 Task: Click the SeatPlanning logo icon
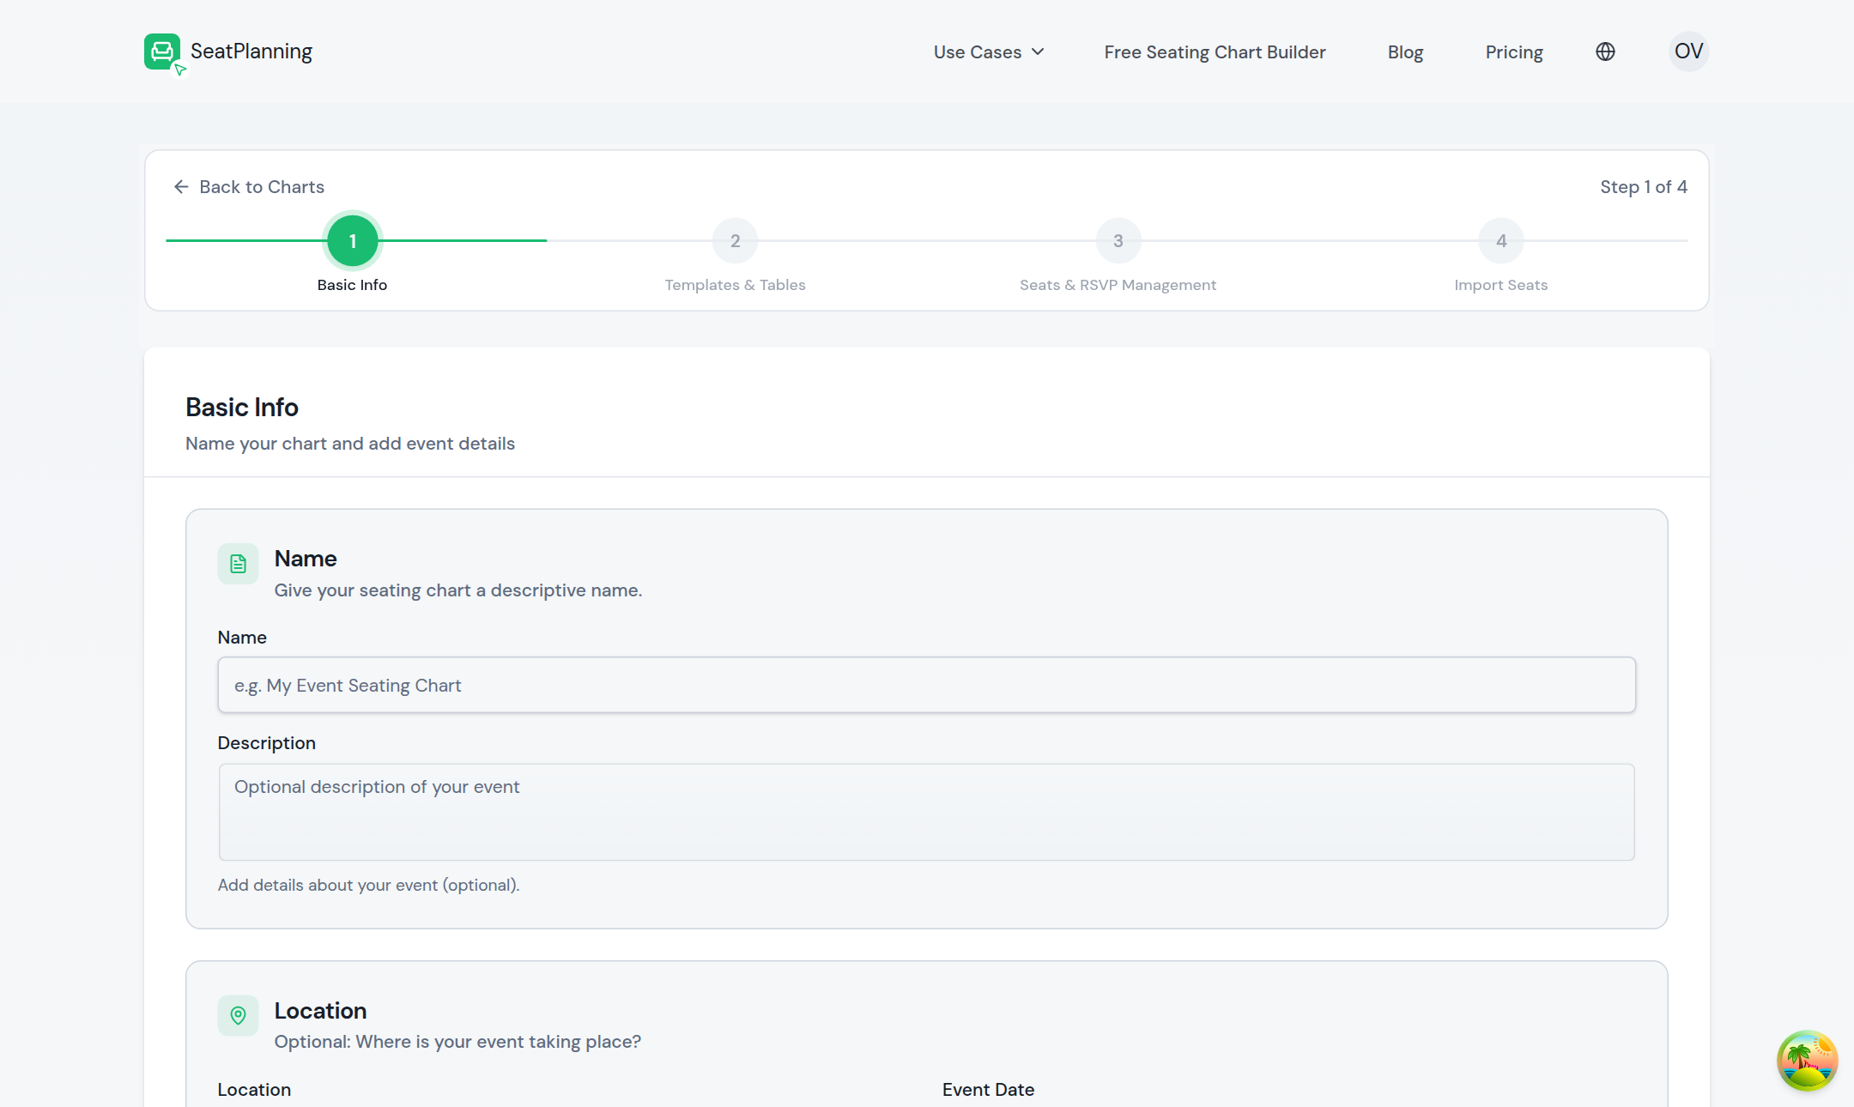[162, 51]
